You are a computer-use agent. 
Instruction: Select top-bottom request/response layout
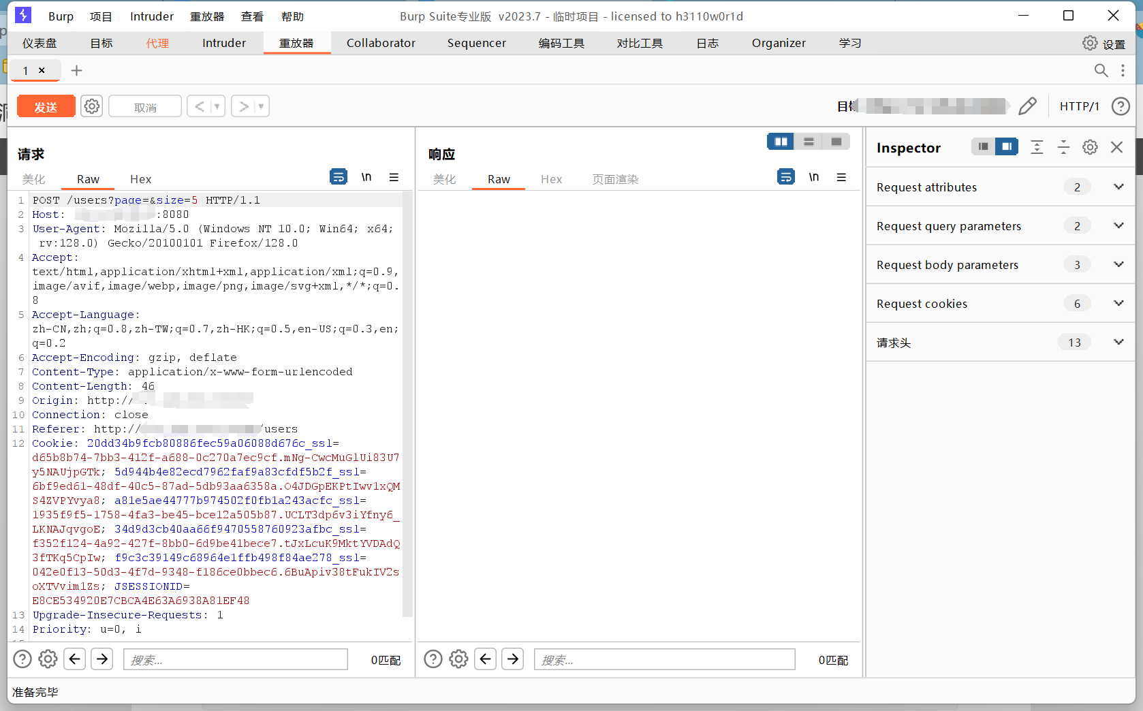(809, 142)
